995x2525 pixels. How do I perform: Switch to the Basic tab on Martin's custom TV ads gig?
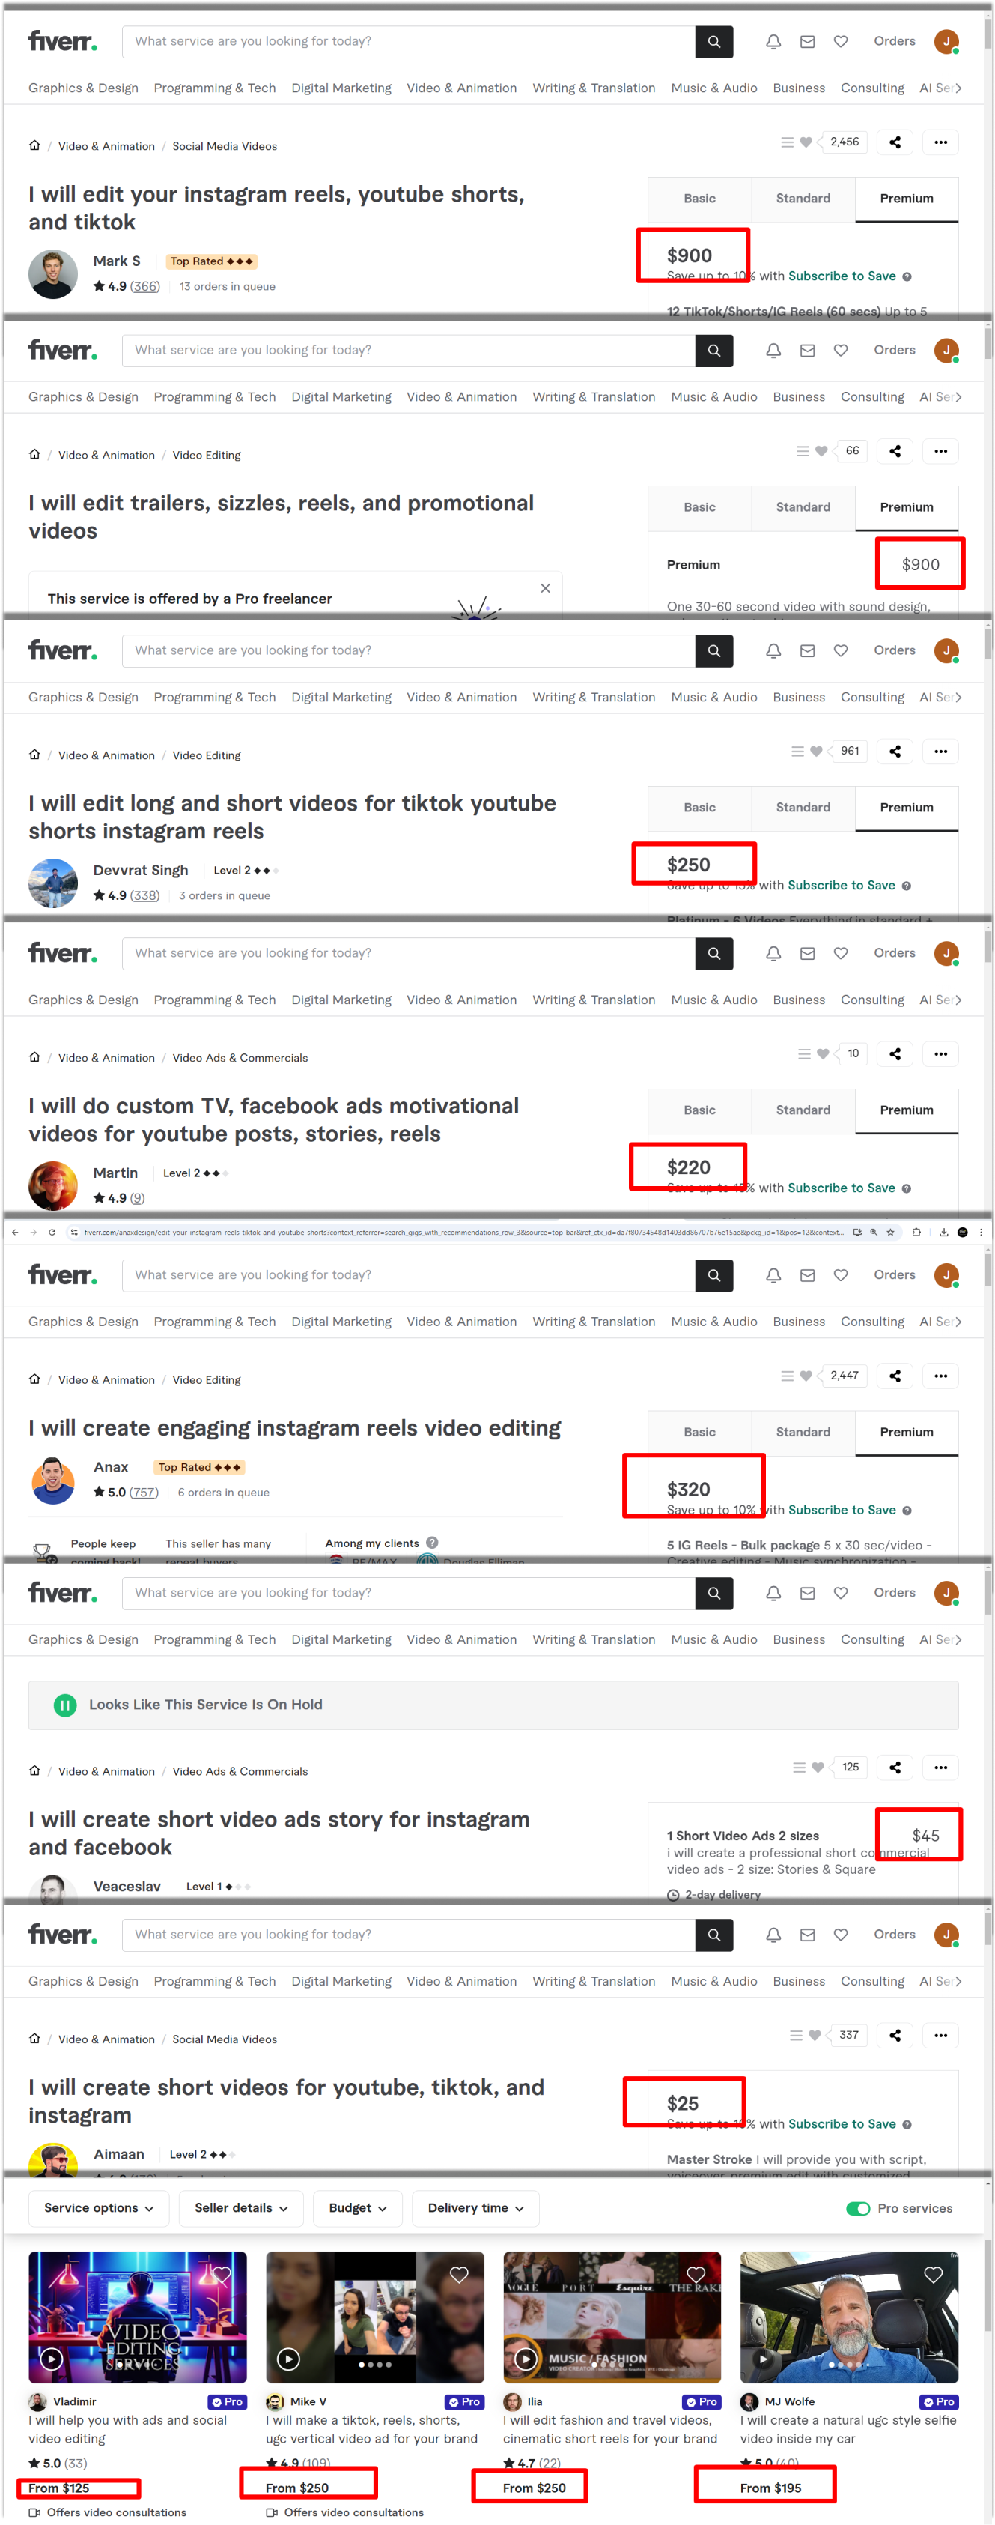pos(699,1110)
